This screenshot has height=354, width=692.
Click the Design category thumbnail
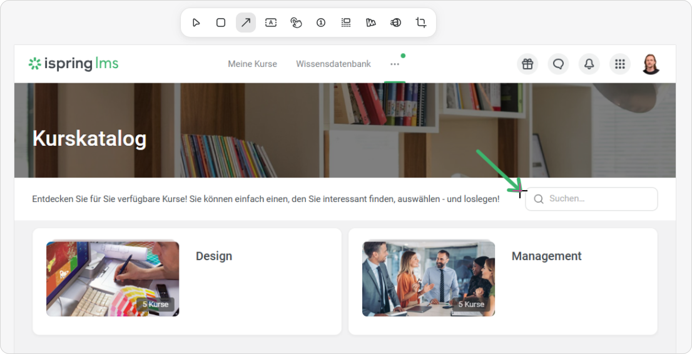(x=113, y=279)
